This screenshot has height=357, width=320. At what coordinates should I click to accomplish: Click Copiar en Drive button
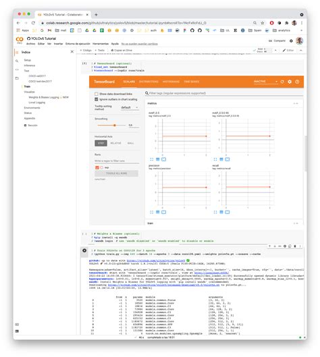coord(122,50)
